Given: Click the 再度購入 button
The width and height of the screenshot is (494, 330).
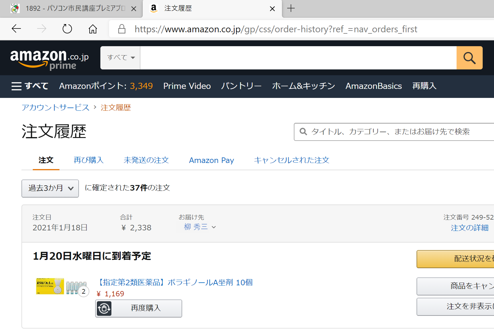Looking at the screenshot, I should click(x=139, y=308).
